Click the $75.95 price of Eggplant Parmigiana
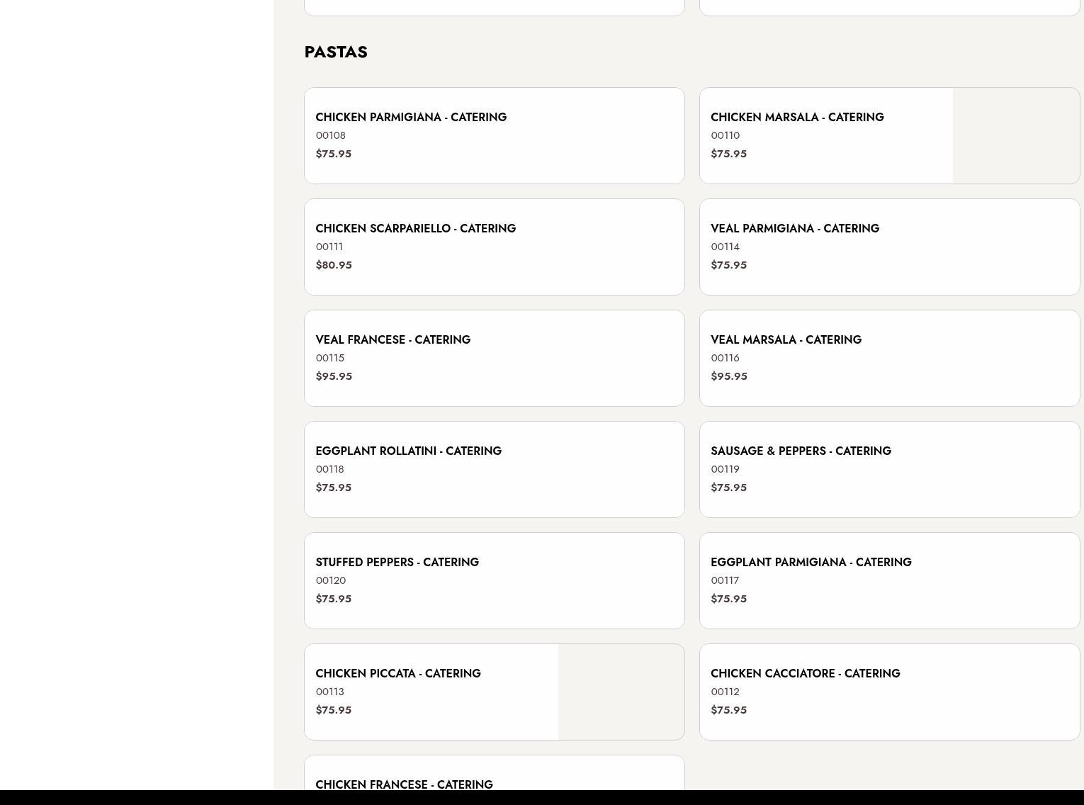 coord(729,599)
